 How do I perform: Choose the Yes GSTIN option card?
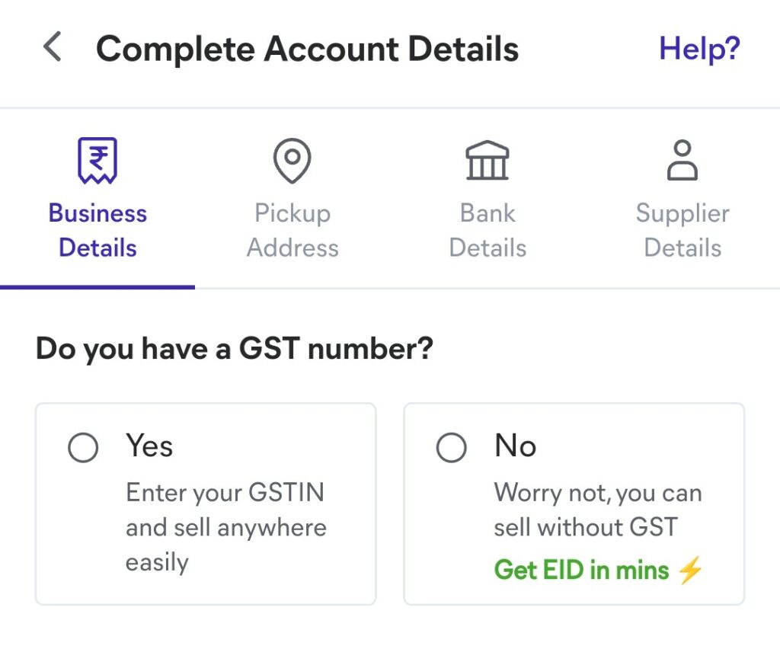point(206,503)
